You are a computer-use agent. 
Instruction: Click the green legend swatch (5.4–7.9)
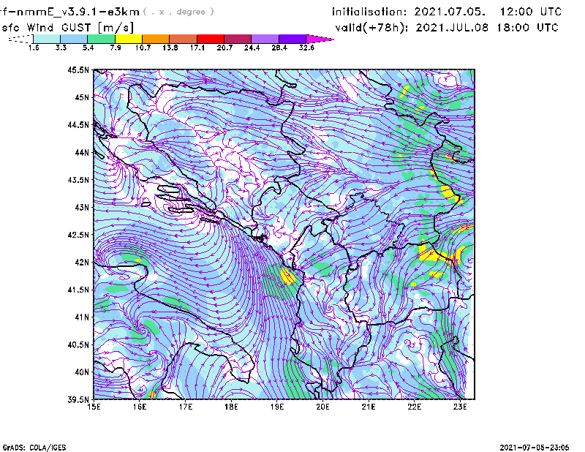[x=101, y=39]
